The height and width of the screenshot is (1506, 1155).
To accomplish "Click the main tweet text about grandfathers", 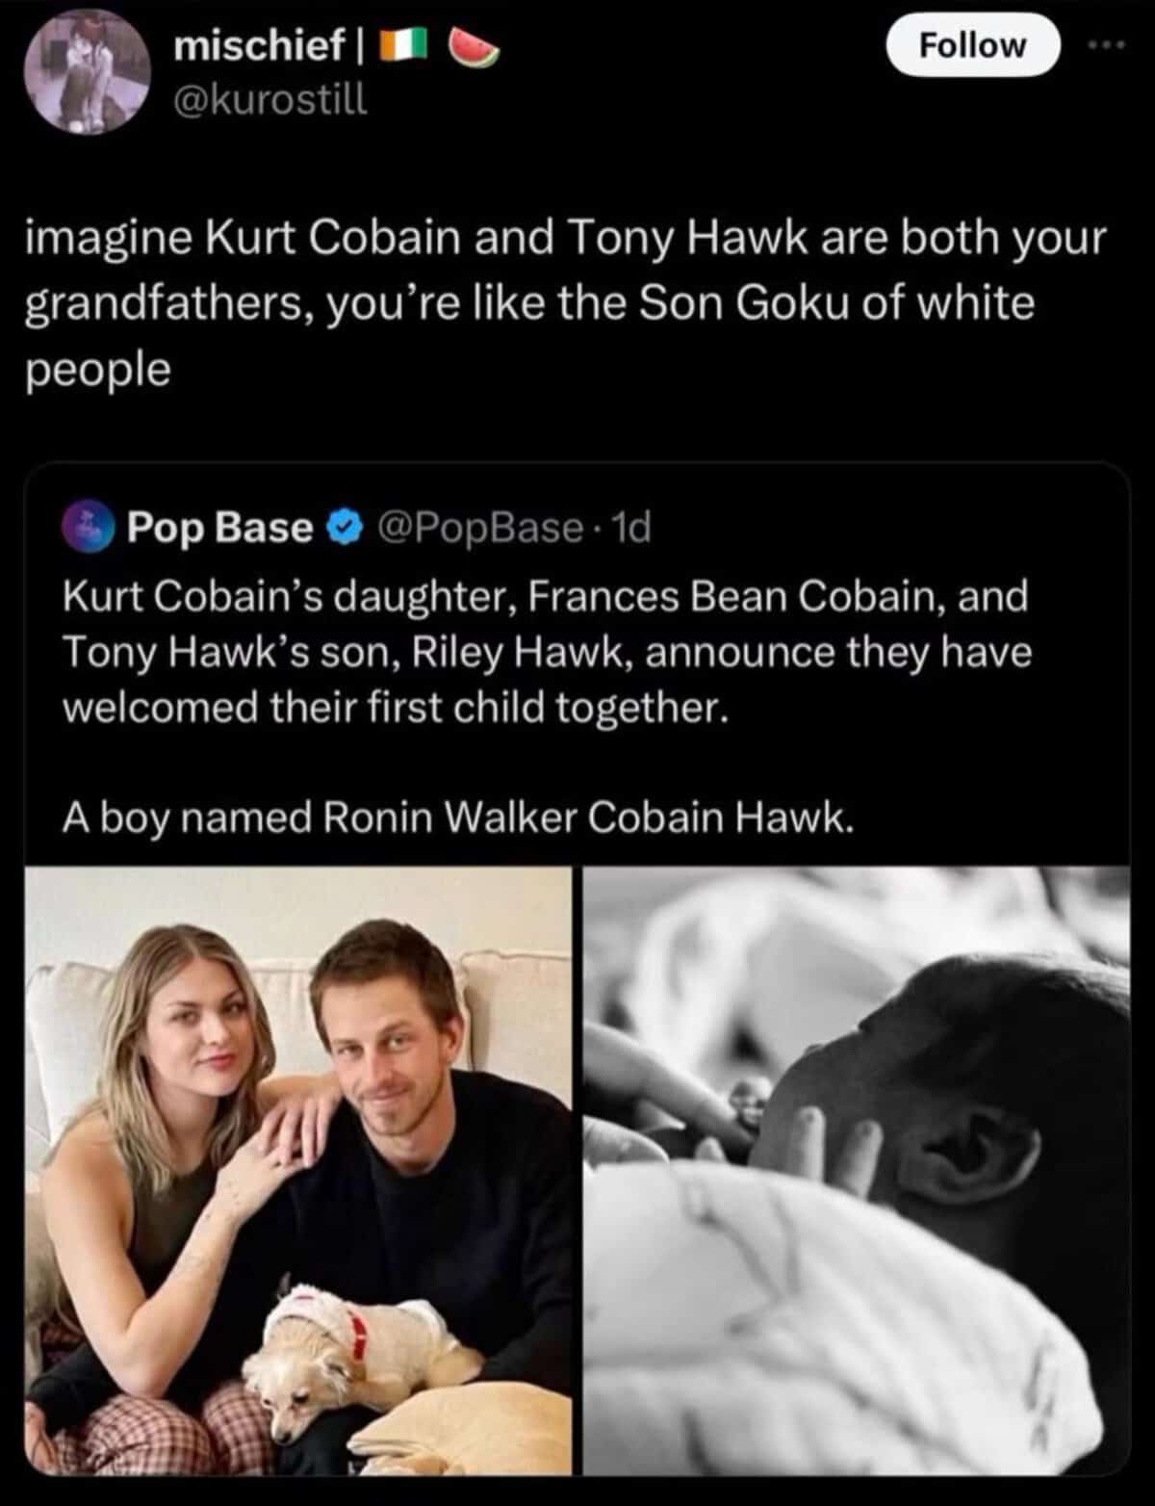I will 565,302.
